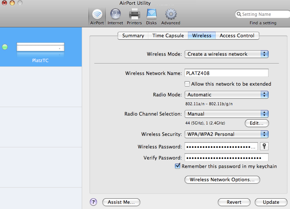Screen dimensions: 290x209
Task: Switch to the Access Control tab
Action: [x=237, y=35]
